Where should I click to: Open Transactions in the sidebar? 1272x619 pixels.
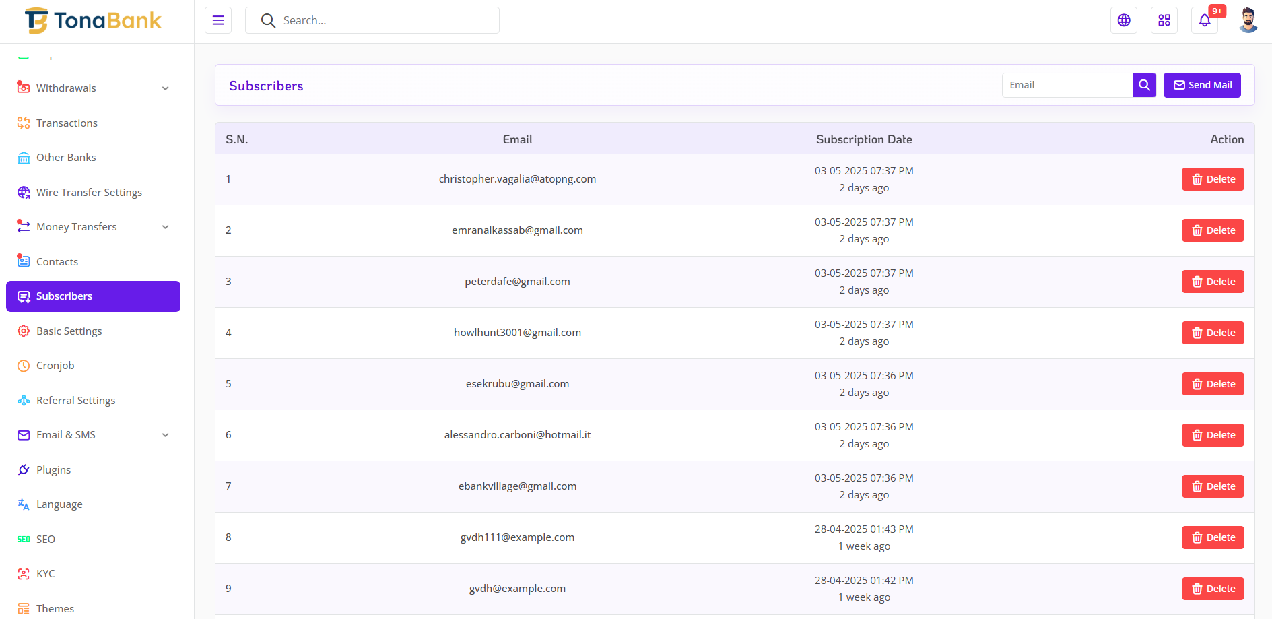click(67, 123)
